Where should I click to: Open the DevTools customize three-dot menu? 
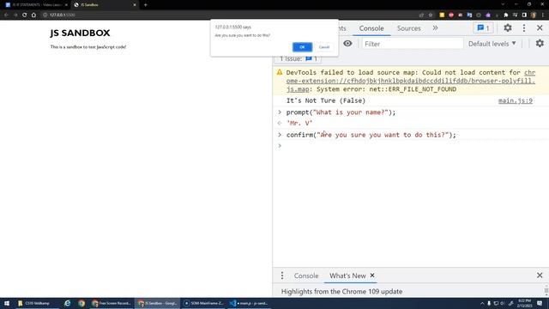(524, 28)
